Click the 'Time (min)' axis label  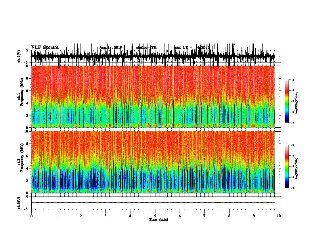point(159,219)
